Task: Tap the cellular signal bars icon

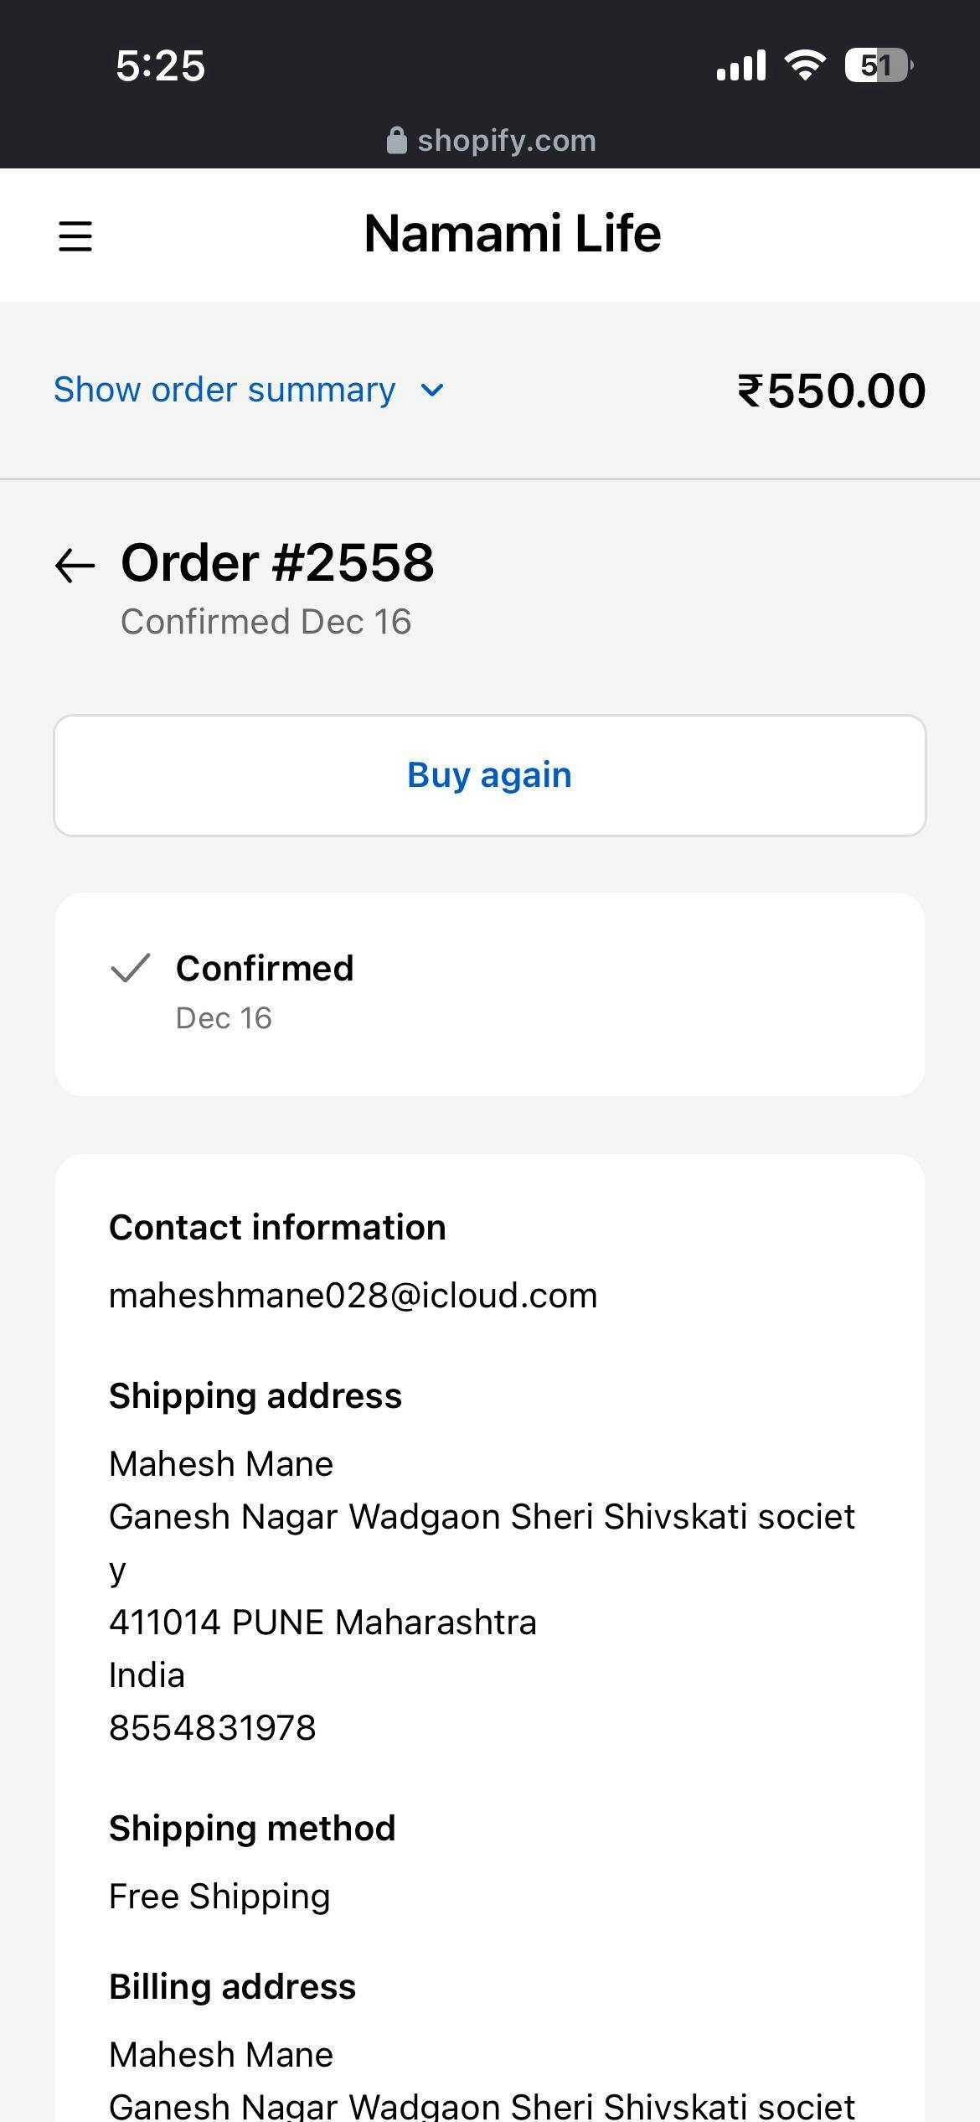Action: [741, 65]
